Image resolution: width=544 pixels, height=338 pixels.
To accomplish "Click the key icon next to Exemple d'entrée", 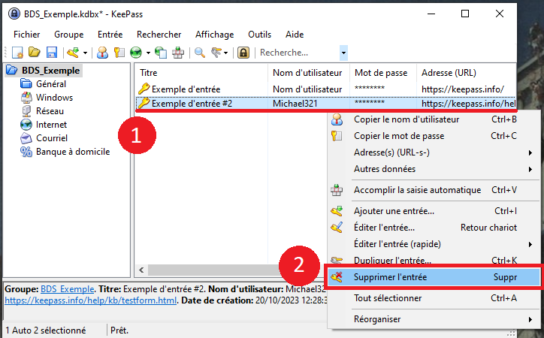I will [144, 89].
